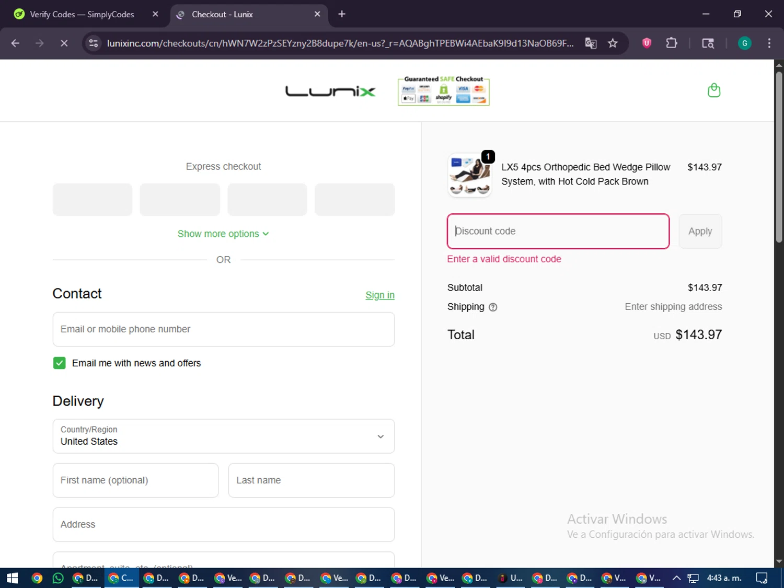Screen dimensions: 784x588
Task: Show hidden system tray icons
Action: pyautogui.click(x=676, y=578)
